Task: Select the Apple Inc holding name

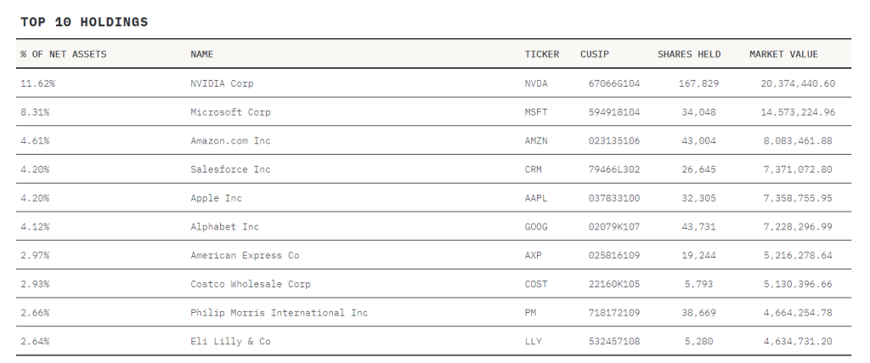Action: point(217,198)
